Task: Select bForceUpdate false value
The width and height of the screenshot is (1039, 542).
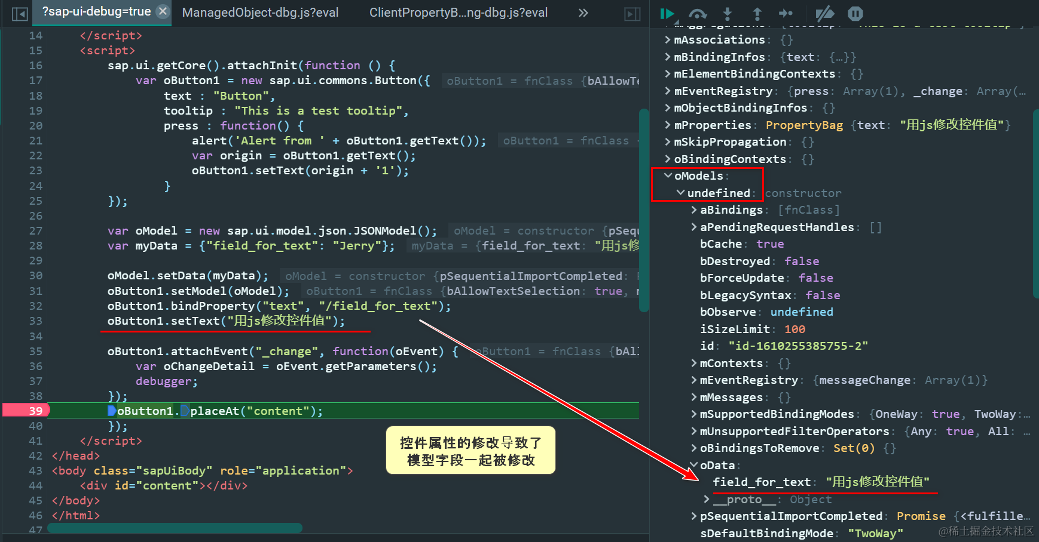Action: [x=816, y=278]
